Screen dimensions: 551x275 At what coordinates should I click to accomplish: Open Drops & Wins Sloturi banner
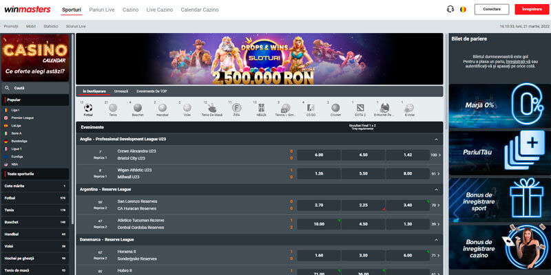point(260,59)
